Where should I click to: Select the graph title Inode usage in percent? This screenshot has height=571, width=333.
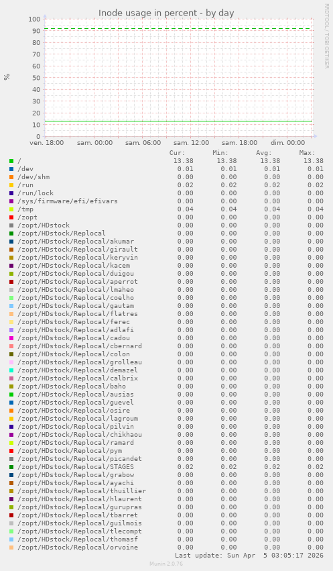(x=166, y=13)
